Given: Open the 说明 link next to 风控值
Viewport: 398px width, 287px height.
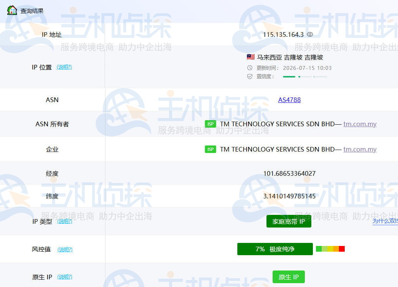Looking at the screenshot, I should tap(65, 249).
